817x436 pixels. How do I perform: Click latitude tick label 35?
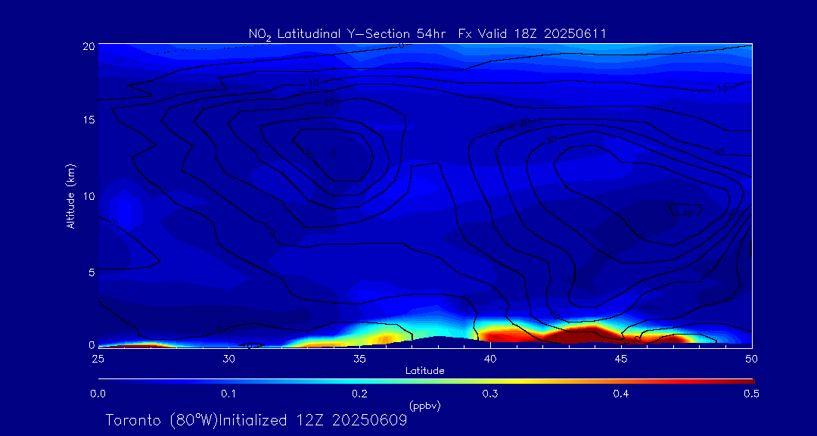(x=359, y=359)
